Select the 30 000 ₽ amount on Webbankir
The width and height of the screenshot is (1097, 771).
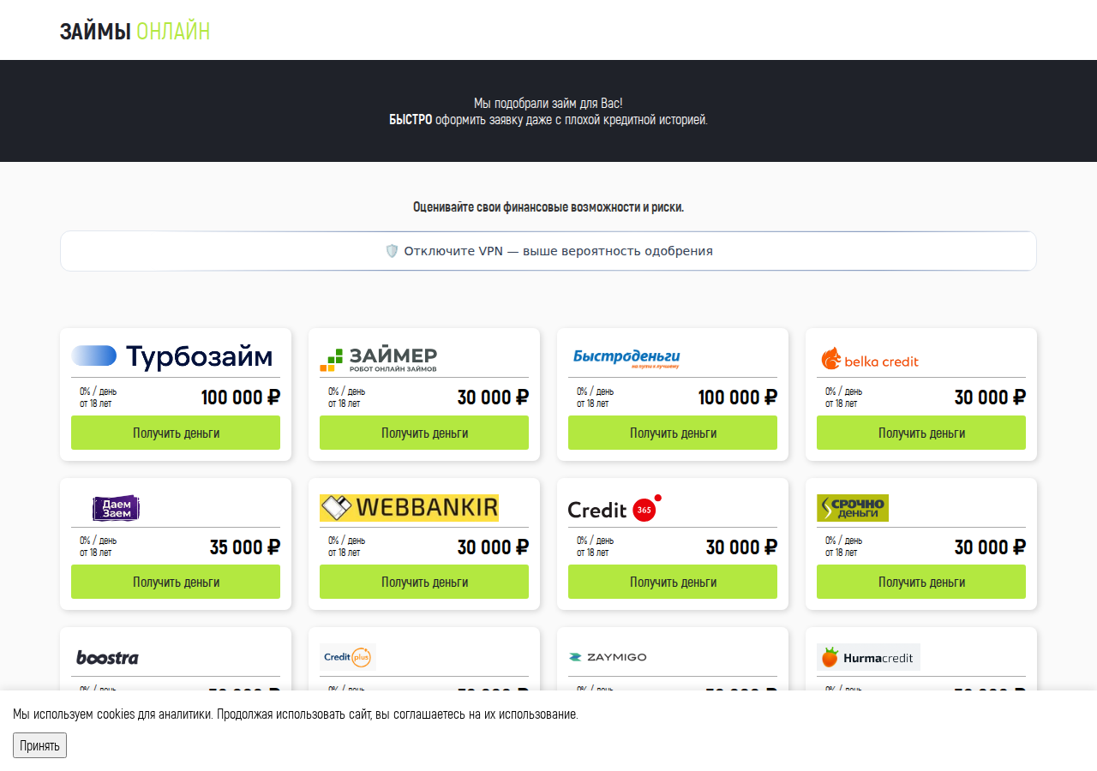(493, 547)
